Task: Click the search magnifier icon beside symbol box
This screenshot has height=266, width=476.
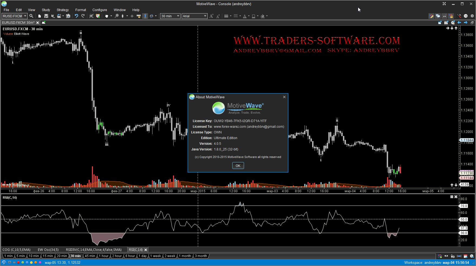Action: coord(31,16)
